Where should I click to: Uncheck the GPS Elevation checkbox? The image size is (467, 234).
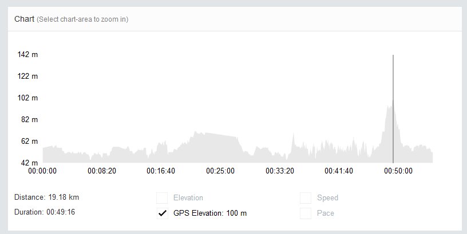163,213
